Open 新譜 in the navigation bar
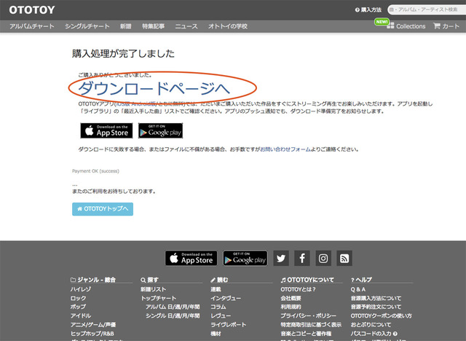Viewport: 466px width, 341px height. pyautogui.click(x=125, y=26)
